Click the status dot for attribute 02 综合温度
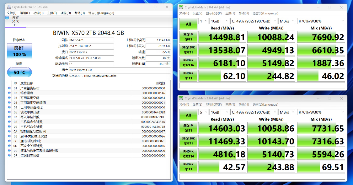Screen dimensions: 353x185 click(x=9, y=93)
